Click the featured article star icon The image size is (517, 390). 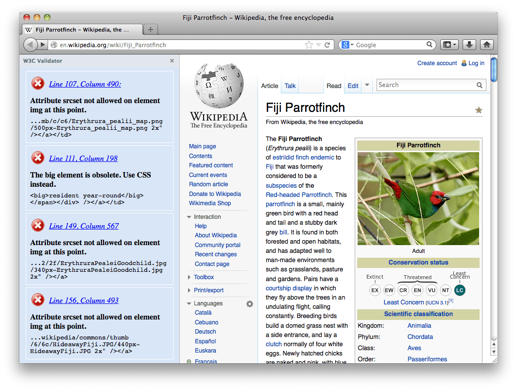tap(479, 110)
